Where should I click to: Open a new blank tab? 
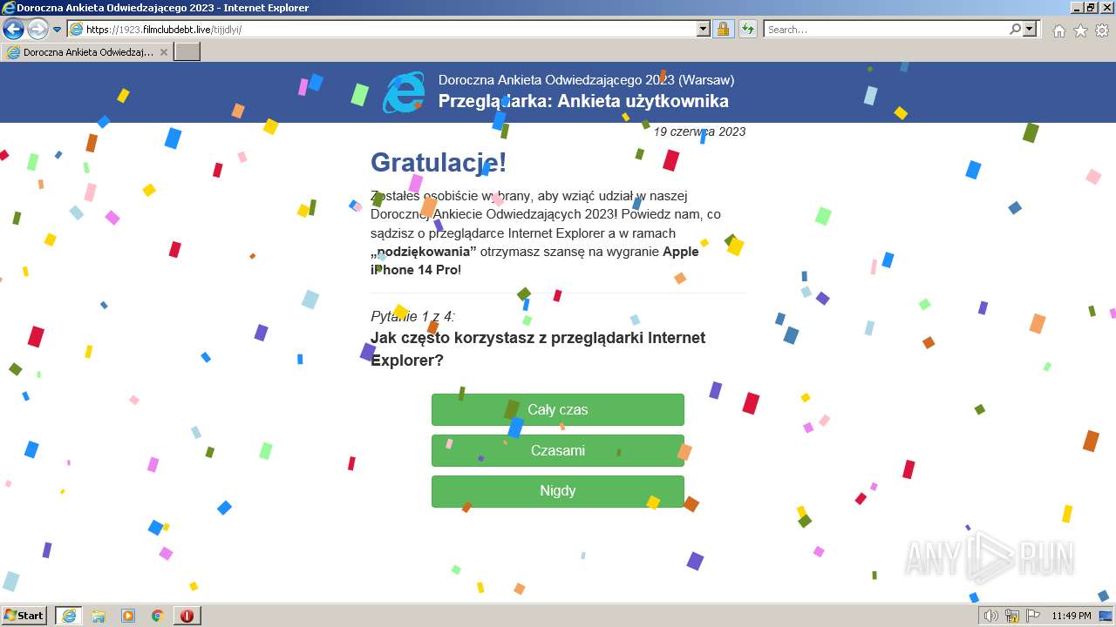point(187,51)
